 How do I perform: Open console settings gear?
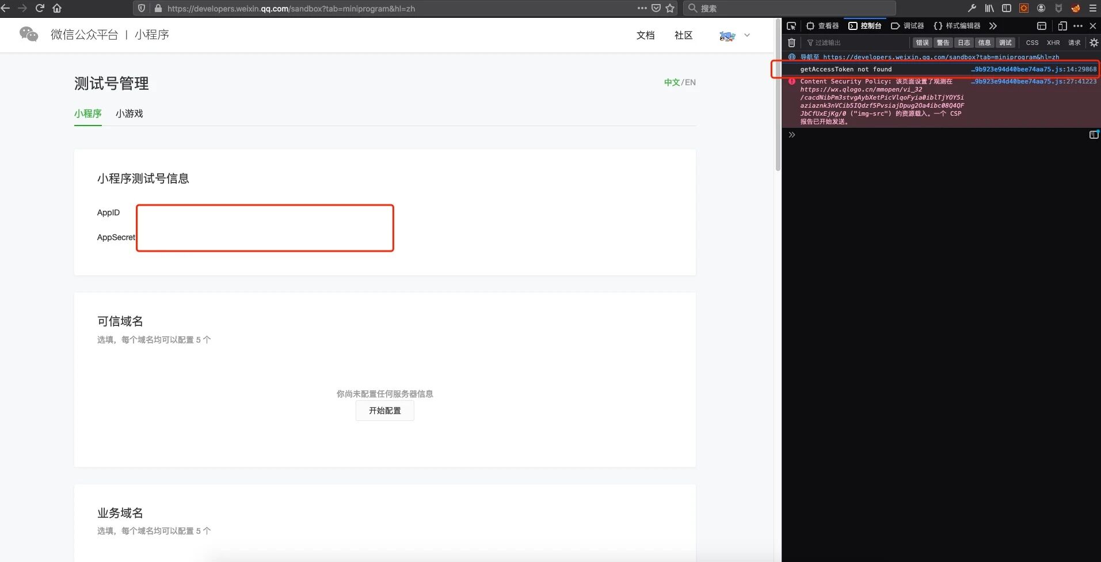(1094, 43)
